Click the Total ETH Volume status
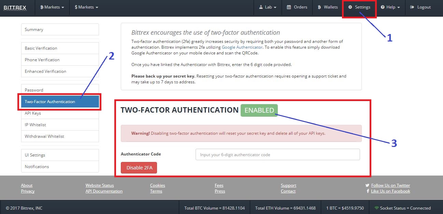This screenshot has height=214, width=443. pos(286,208)
